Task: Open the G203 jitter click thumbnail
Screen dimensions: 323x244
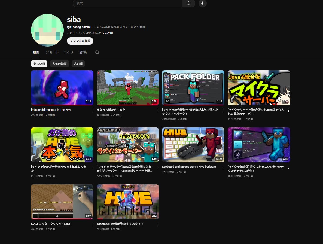Action: click(62, 202)
